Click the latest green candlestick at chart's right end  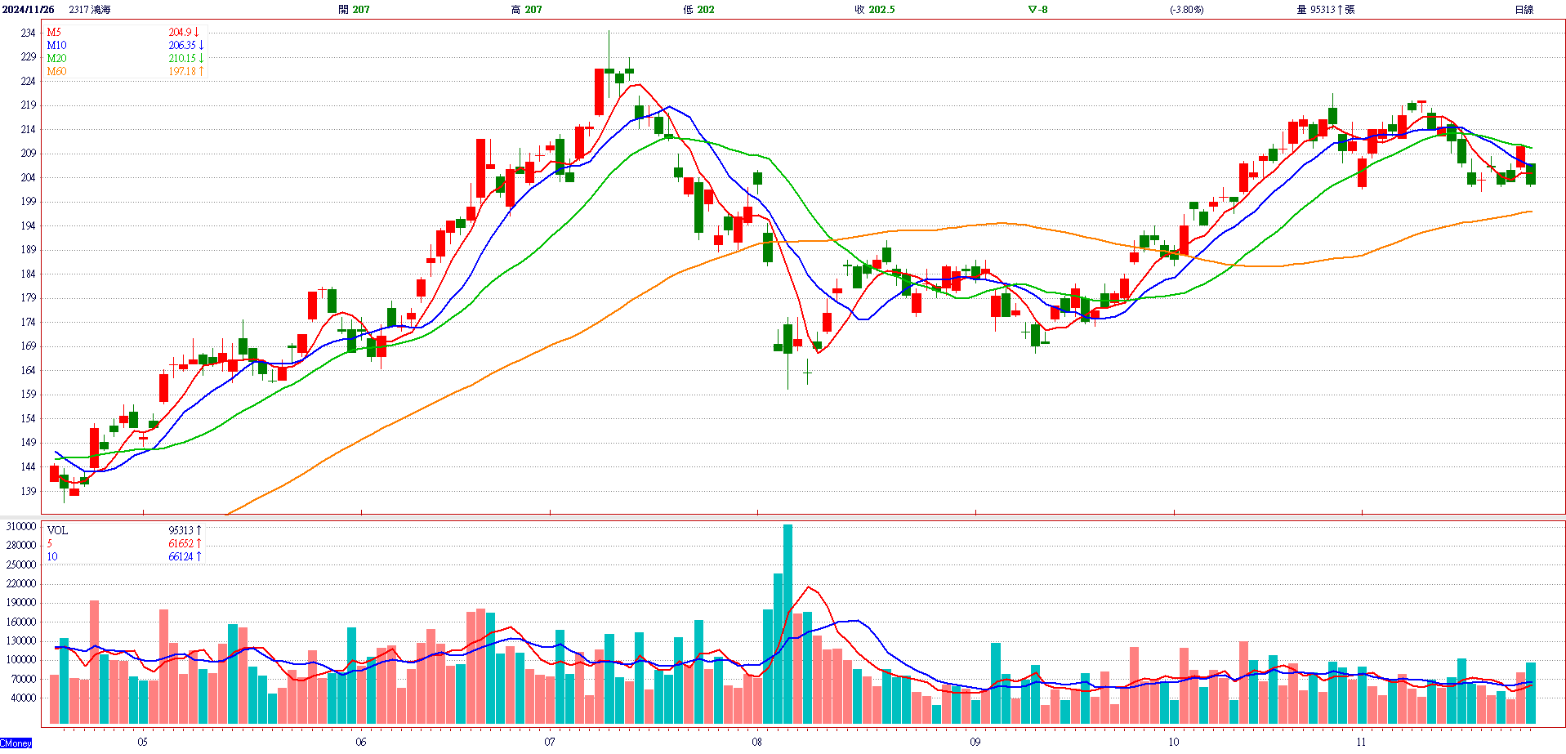point(1531,173)
